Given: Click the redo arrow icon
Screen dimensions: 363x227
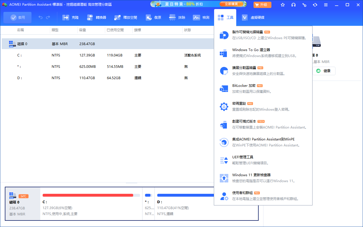Looking at the screenshot, I should coord(48,18).
